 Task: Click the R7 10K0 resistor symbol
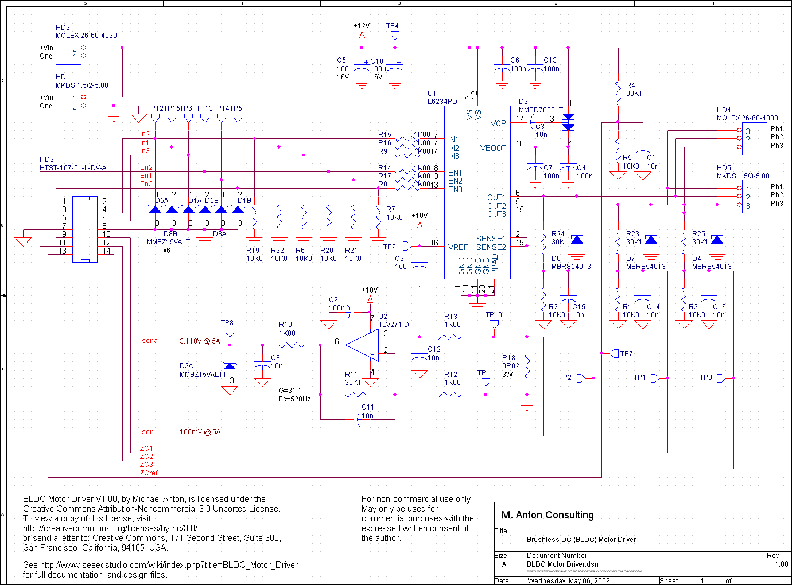click(x=378, y=217)
